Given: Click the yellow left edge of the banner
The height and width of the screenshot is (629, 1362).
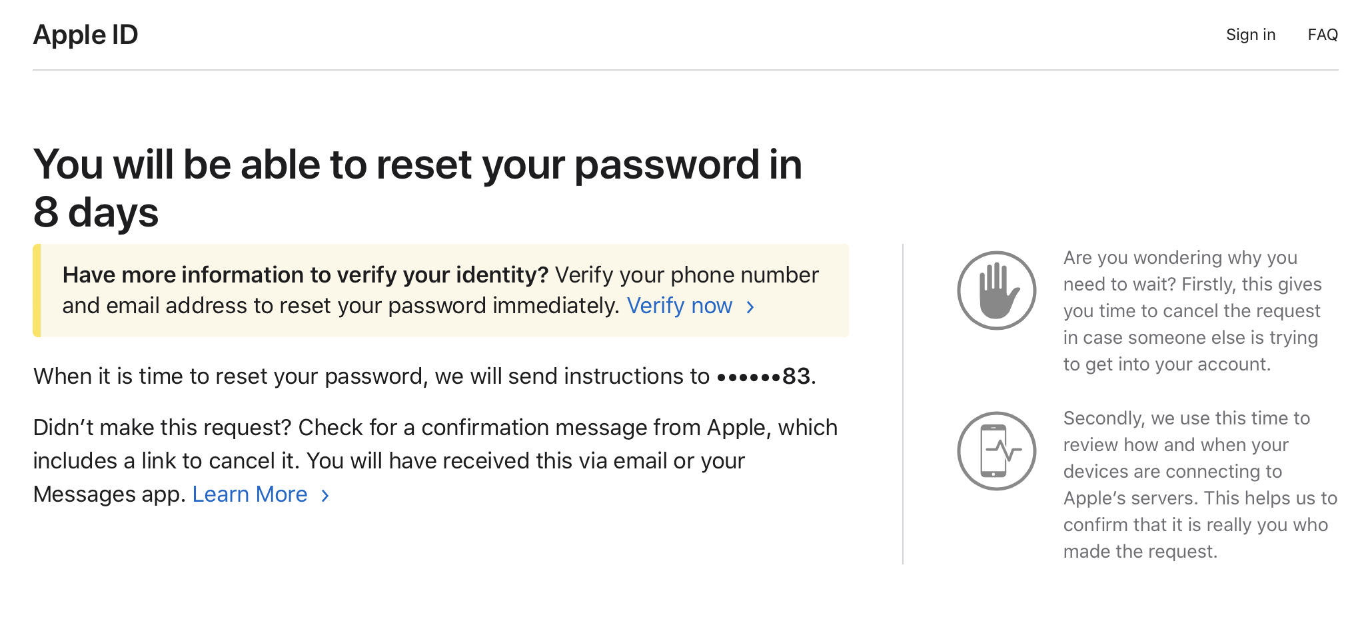Looking at the screenshot, I should (x=37, y=291).
